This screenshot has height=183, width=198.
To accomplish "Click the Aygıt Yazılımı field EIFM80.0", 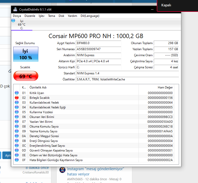I will tap(99, 43).
